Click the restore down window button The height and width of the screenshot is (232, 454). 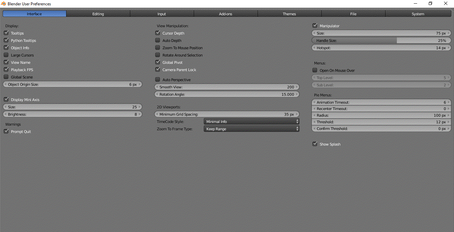430,4
